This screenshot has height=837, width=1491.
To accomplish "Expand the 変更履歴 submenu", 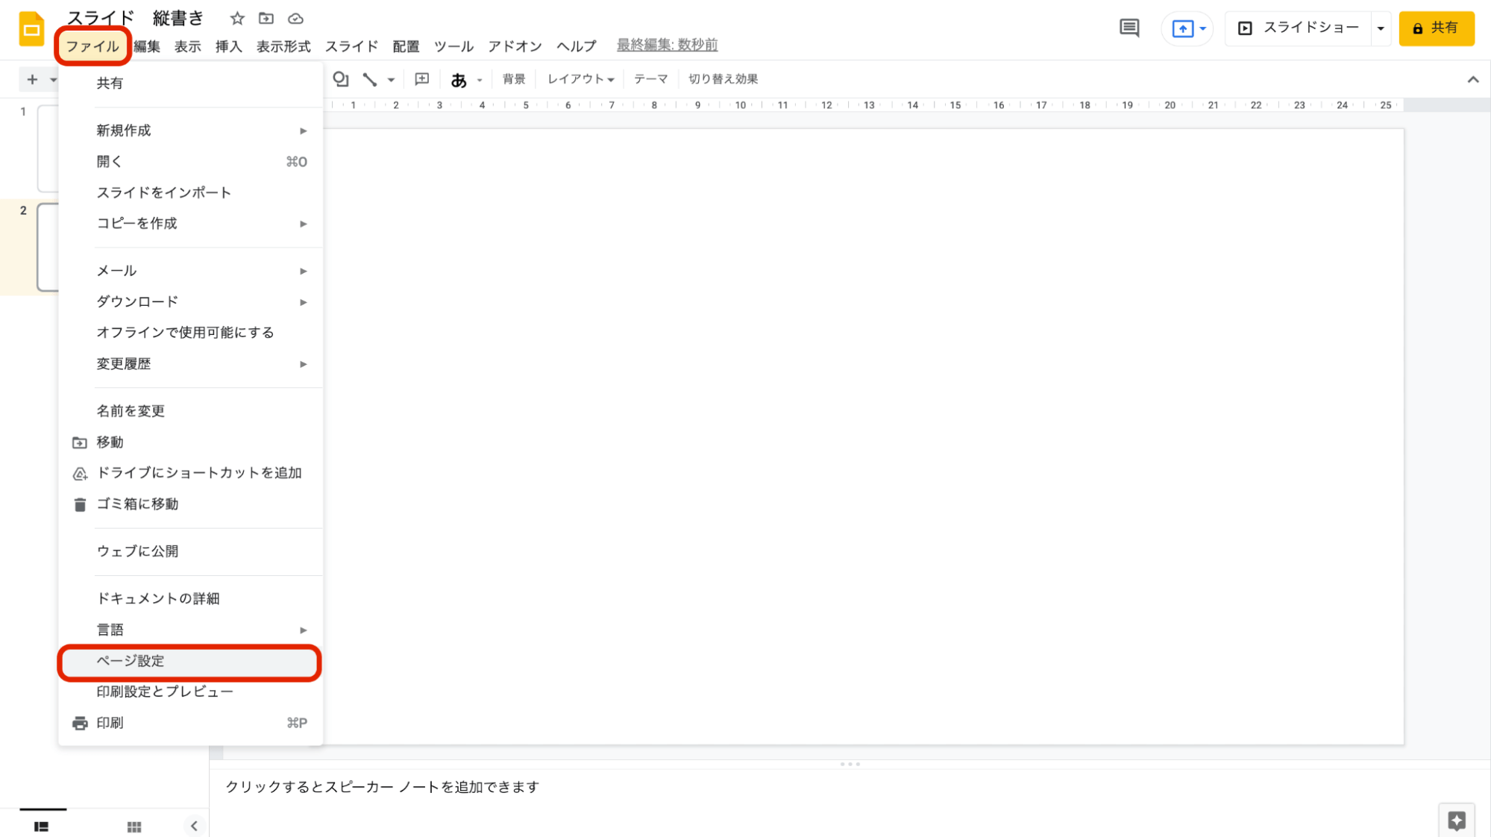I will (x=190, y=364).
